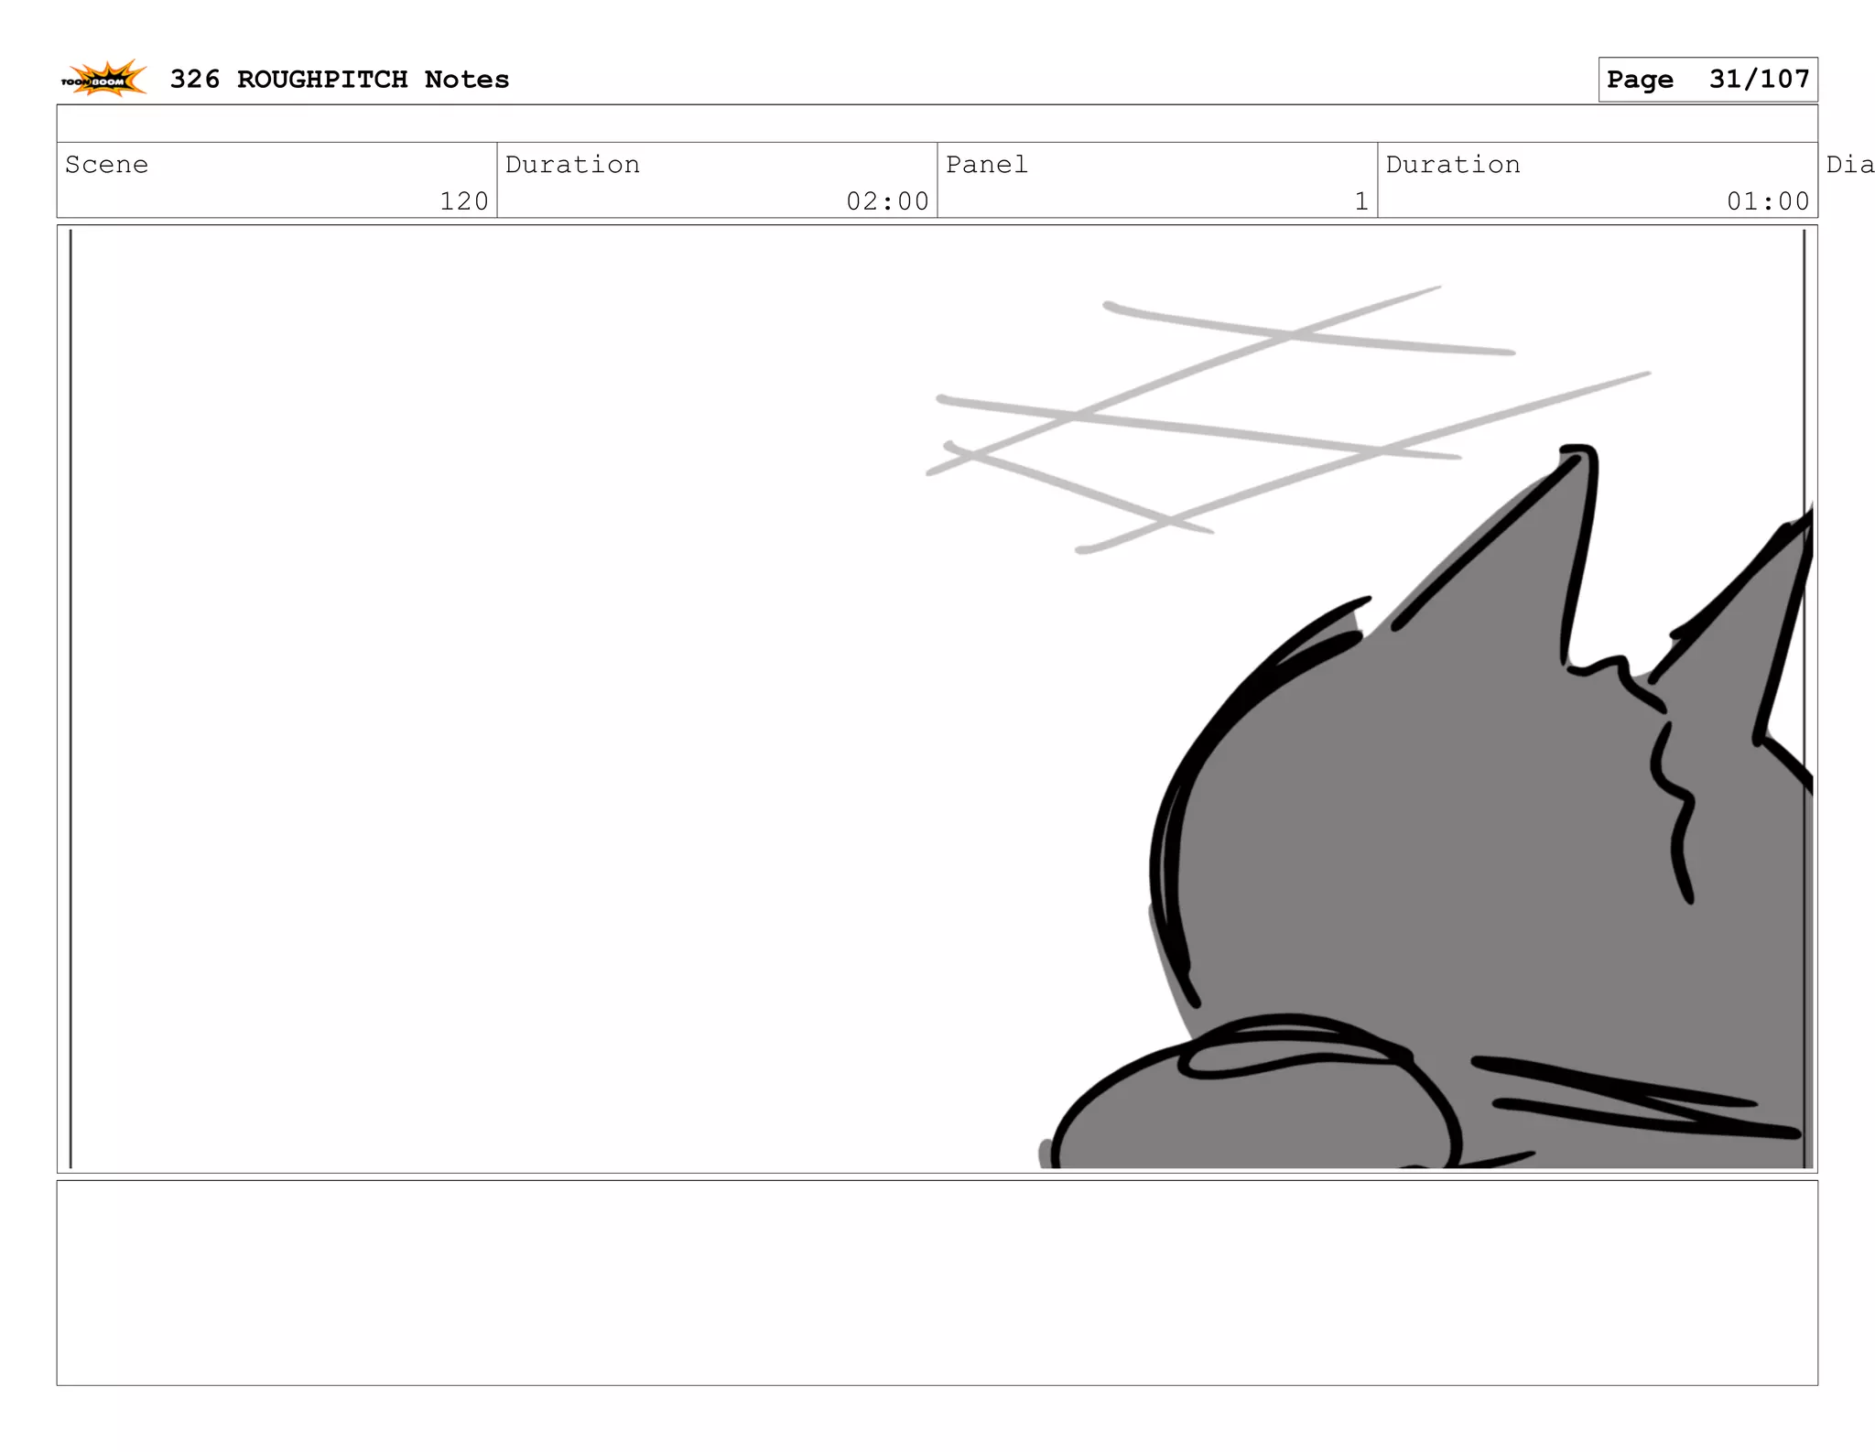Click the empty header row above Scene
Viewport: 1875px width, 1452px height.
coord(937,124)
